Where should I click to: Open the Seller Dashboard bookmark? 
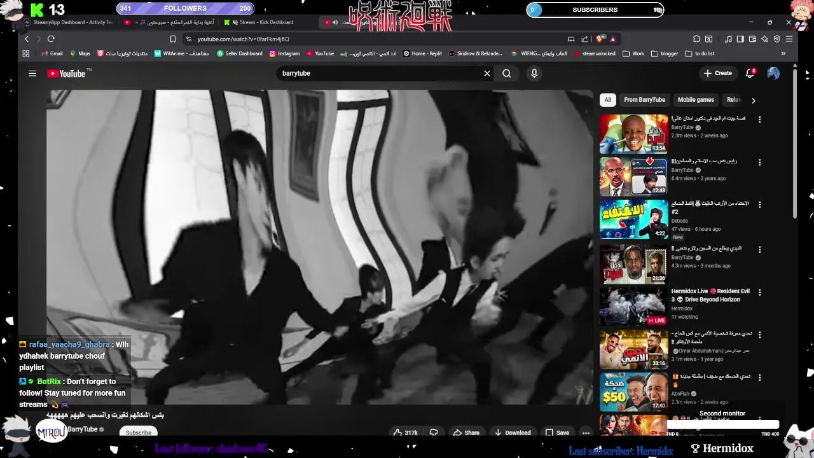(239, 53)
